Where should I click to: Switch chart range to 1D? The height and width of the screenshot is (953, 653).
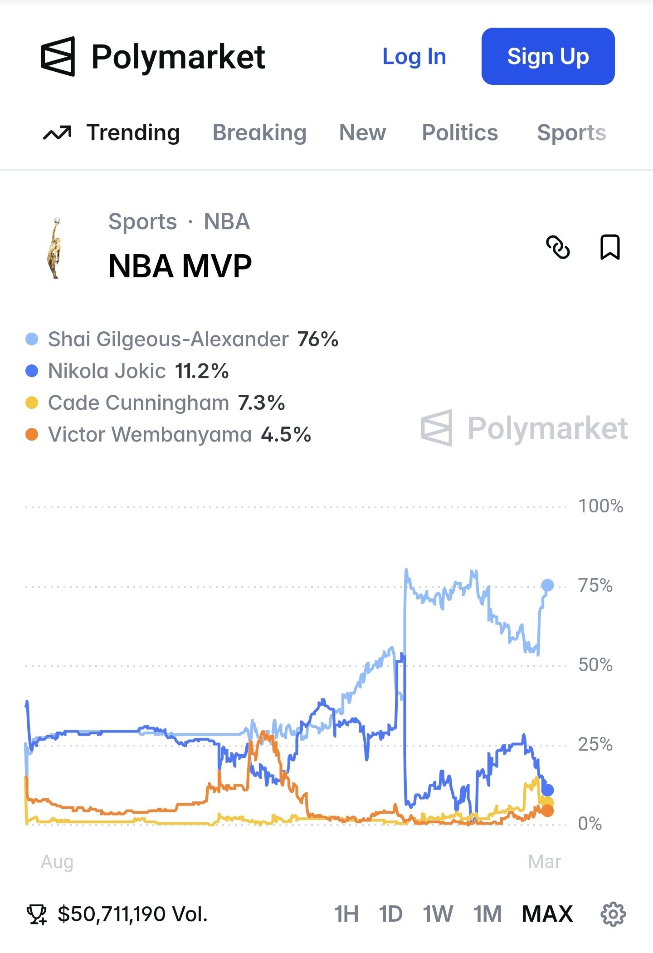(390, 914)
